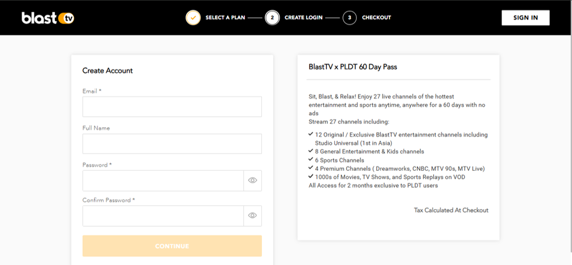Click the 'Email *' field label

pyautogui.click(x=92, y=91)
